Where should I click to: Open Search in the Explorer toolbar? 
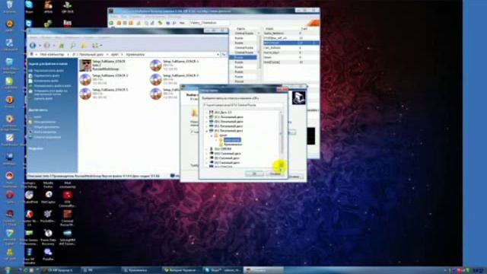(73, 46)
